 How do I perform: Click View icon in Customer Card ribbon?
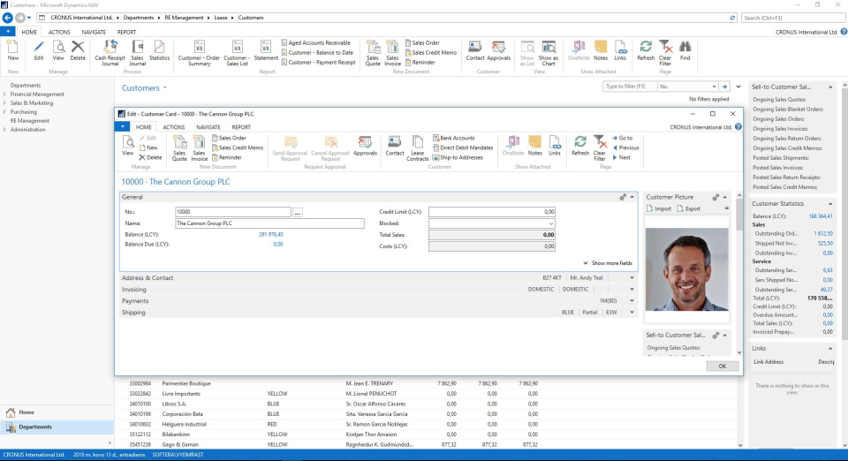click(127, 146)
